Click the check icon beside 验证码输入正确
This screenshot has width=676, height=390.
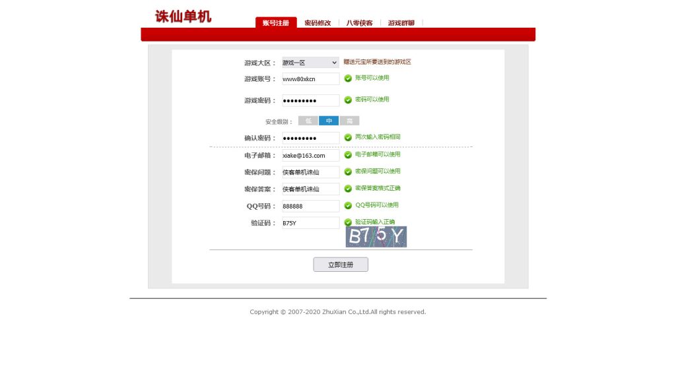tap(348, 222)
